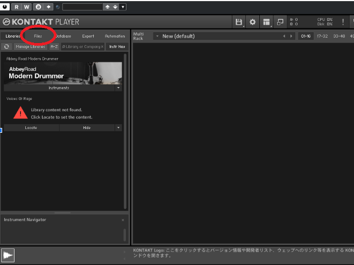
Task: Toggle the plugin power bypass button
Action: pyautogui.click(x=4, y=7)
